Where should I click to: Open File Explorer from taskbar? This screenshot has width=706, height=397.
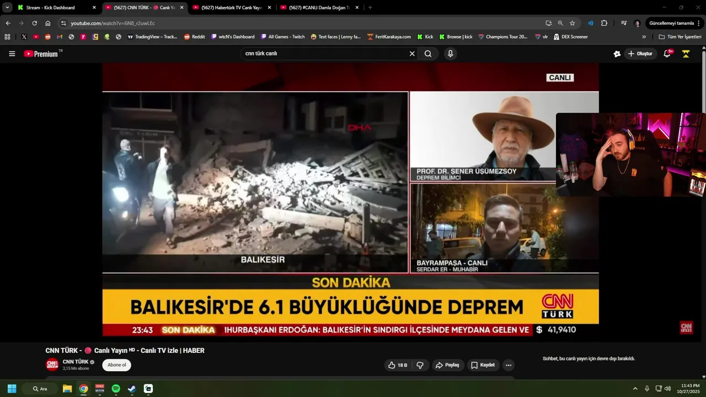(x=67, y=389)
